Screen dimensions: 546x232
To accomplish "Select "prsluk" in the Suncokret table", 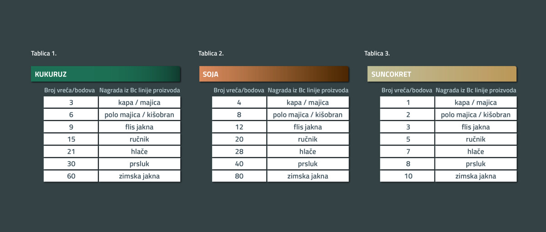I will (x=475, y=164).
